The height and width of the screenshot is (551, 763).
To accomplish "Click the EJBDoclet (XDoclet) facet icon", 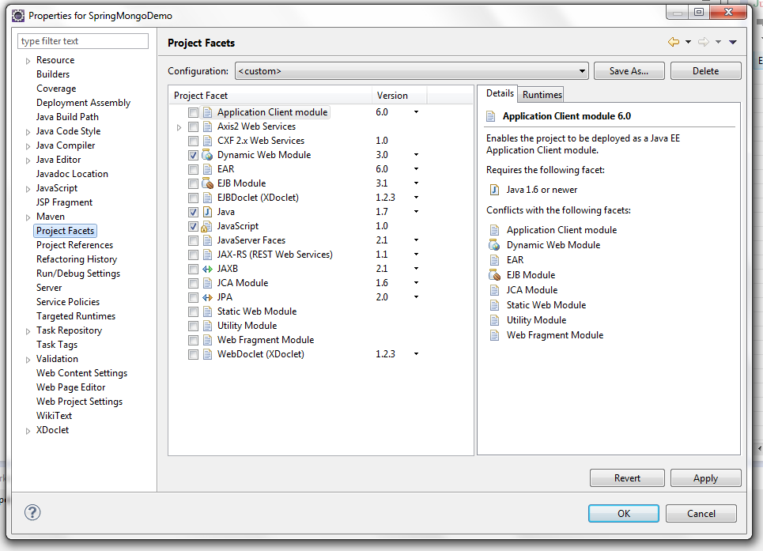I will 207,198.
